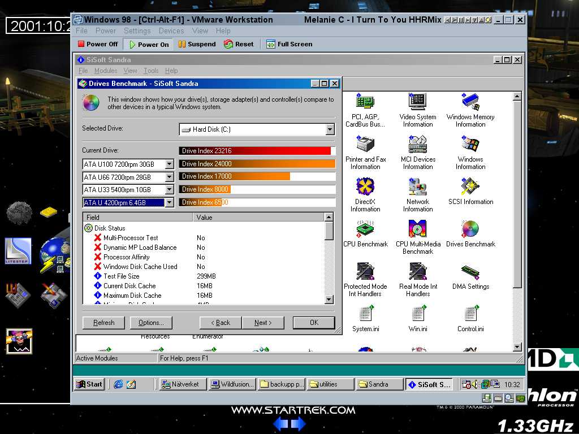Click the < Back button
Screen dimensions: 579x434
[221, 323]
